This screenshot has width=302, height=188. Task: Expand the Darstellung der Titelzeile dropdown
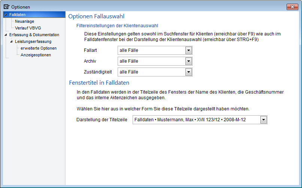(x=263, y=120)
